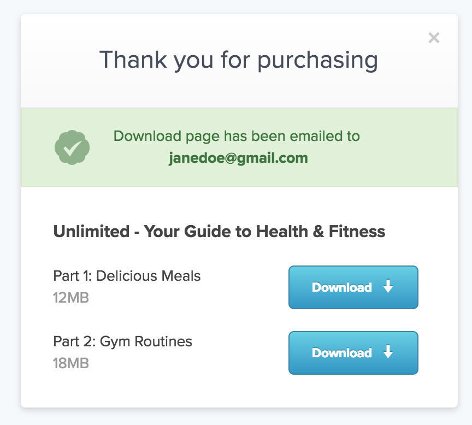This screenshot has height=425, width=472.
Task: Select the janedoe@gmail.com email address
Action: pyautogui.click(x=238, y=158)
